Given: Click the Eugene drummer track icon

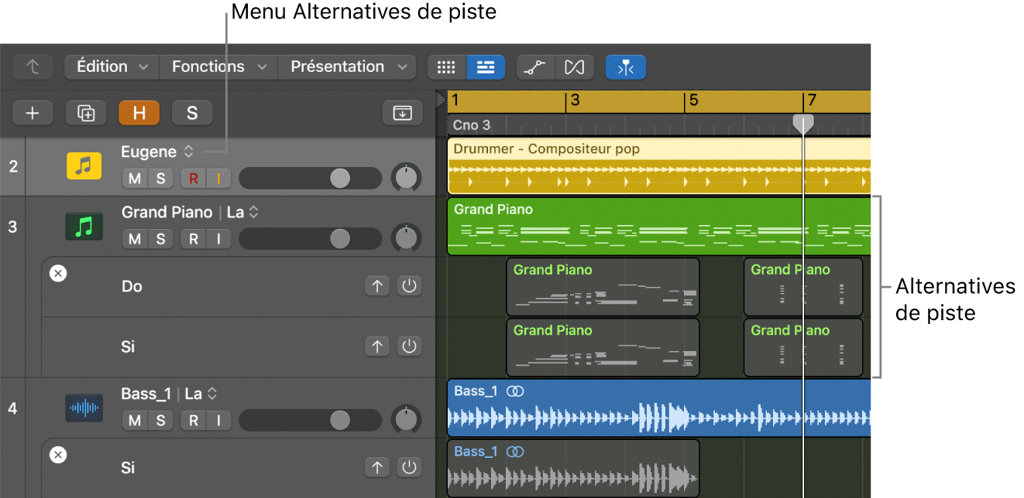Looking at the screenshot, I should 84,165.
